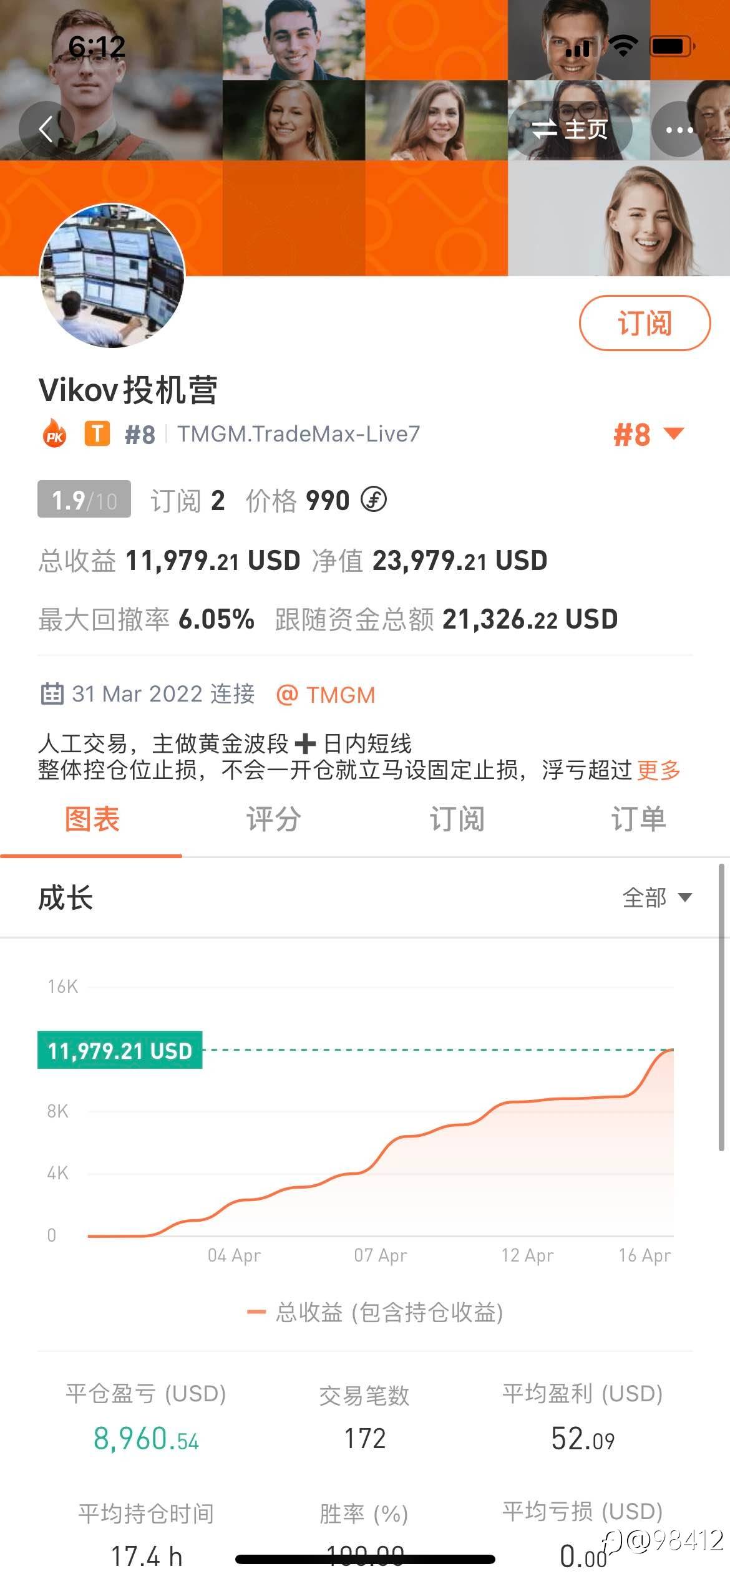Tap the back arrow icon
Viewport: 730px width, 1579px height.
click(x=46, y=130)
